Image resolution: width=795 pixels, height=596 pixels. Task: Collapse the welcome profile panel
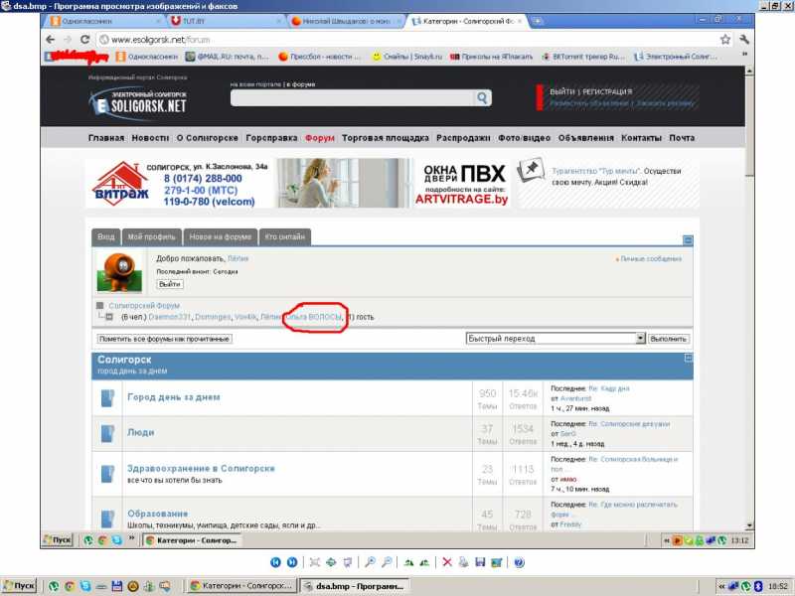(x=687, y=239)
